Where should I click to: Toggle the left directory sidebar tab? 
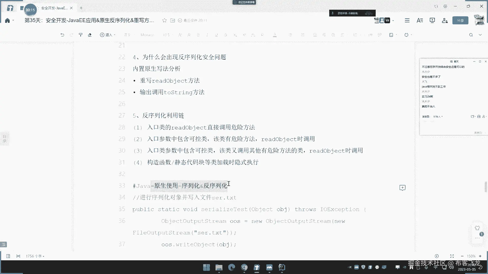pos(5,139)
